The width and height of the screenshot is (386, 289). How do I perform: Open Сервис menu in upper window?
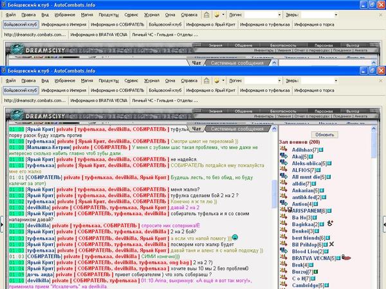131,15
